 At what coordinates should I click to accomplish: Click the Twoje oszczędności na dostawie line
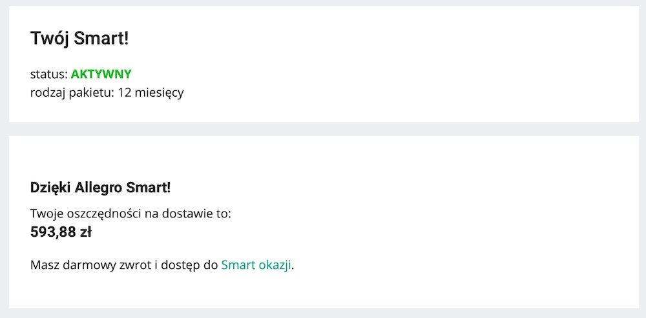pyautogui.click(x=131, y=214)
